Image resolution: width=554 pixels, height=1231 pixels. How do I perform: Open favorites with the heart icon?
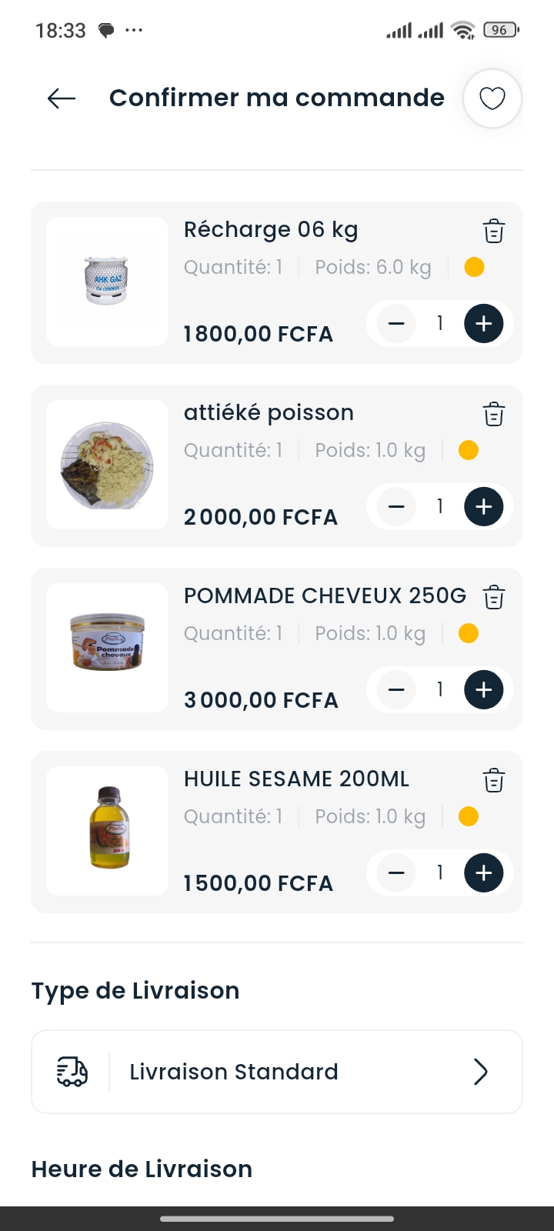tap(492, 98)
